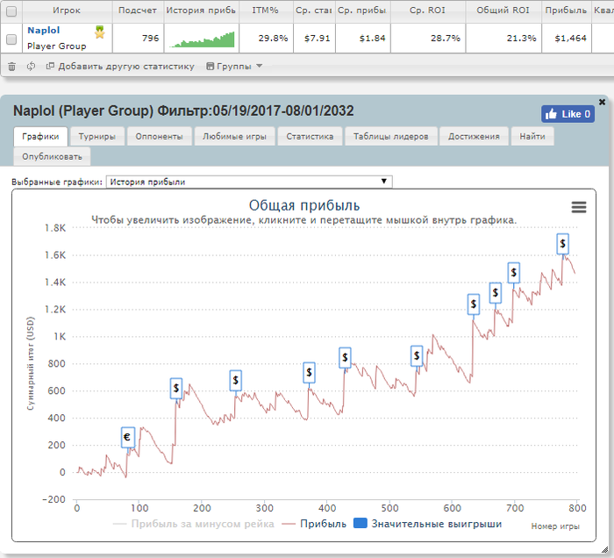Image resolution: width=614 pixels, height=558 pixels.
Task: Click the refresh statistics icon
Action: tap(31, 66)
